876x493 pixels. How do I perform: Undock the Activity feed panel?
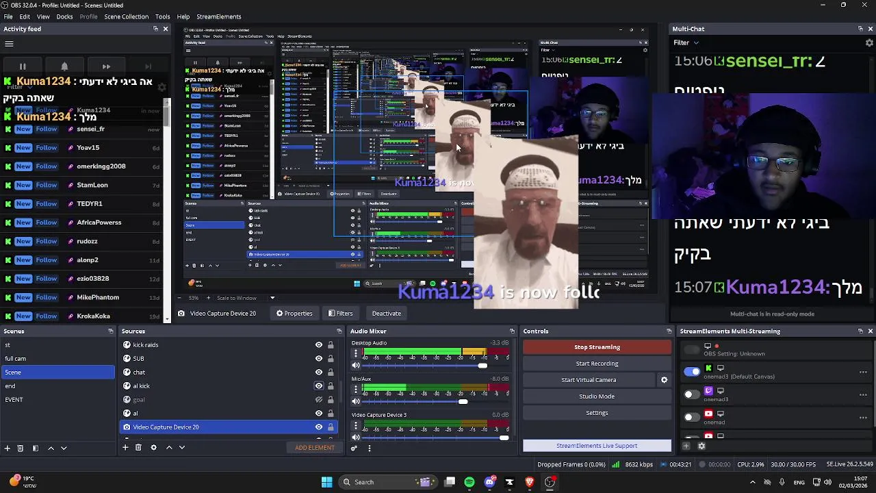coord(155,29)
